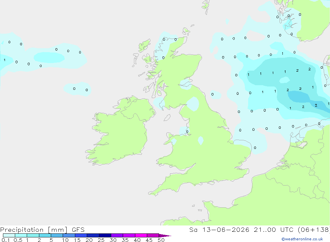This screenshot has height=242, width=330.
Task: Select the violet swatch between 30 and 35
Action: pyautogui.click(x=117, y=235)
